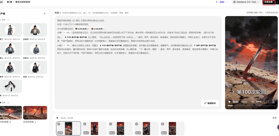Play the timeline from 00:01 / 00:58
The image size is (279, 136).
point(57,118)
